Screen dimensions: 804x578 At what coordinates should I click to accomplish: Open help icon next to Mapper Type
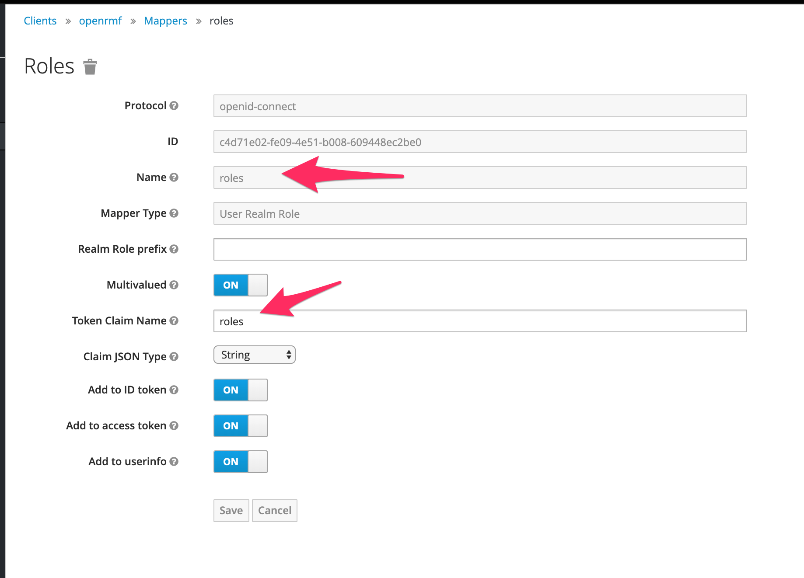coord(174,213)
